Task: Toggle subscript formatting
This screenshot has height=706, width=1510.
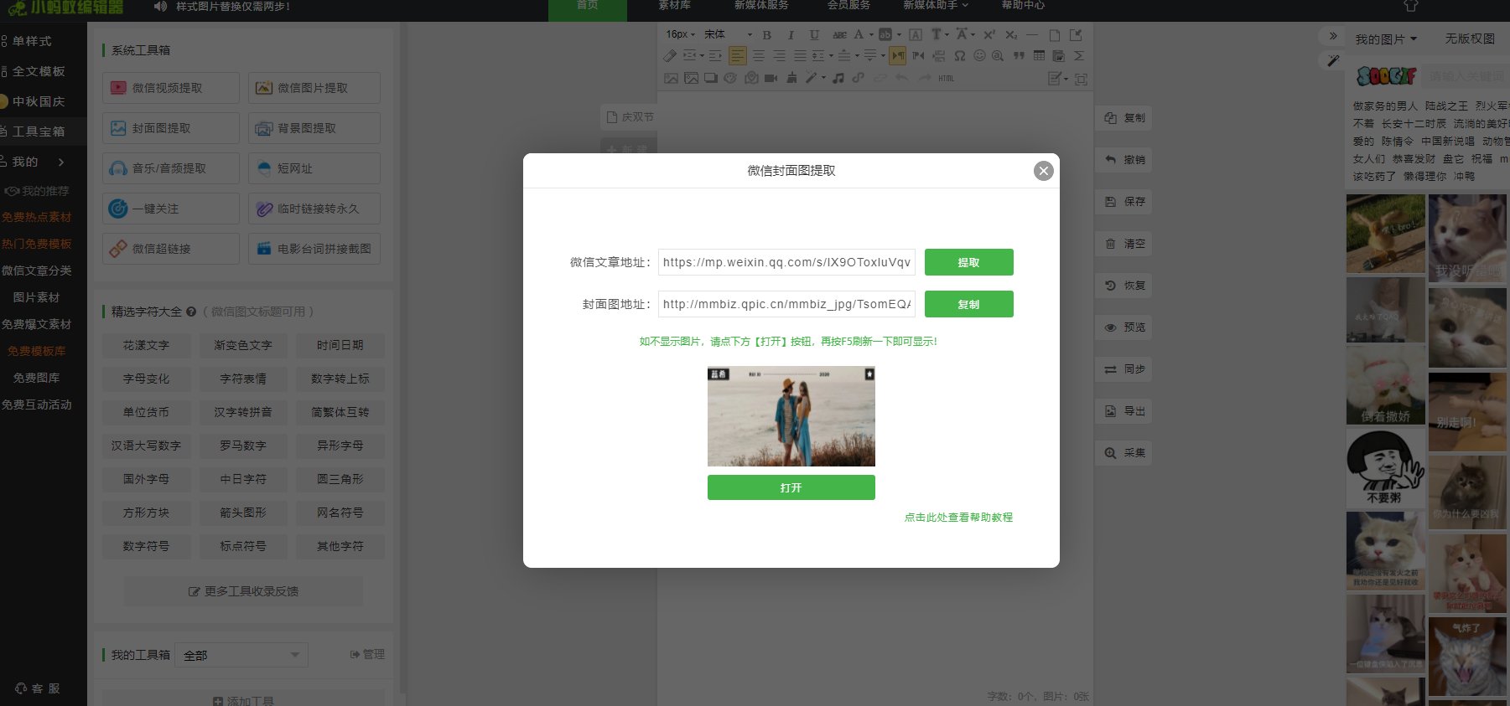Action: (x=1011, y=34)
